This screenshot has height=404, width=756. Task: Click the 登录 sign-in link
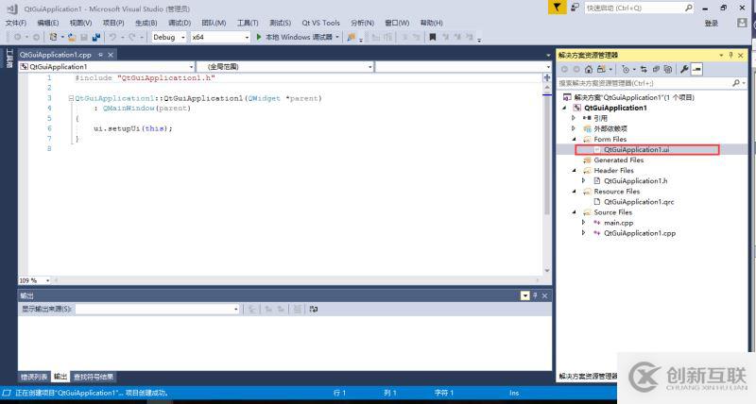point(712,23)
